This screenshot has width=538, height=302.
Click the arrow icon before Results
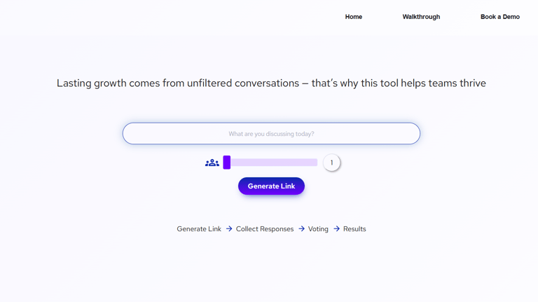[x=336, y=228]
